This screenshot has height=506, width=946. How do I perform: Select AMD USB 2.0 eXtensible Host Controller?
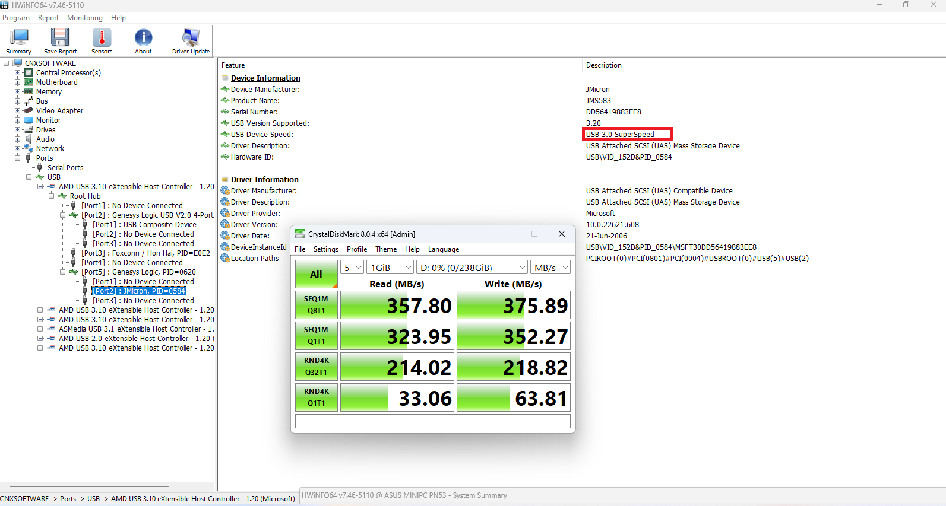coord(136,338)
